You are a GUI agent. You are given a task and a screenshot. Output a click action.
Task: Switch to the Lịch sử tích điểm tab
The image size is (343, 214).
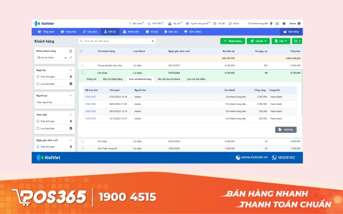pyautogui.click(x=196, y=79)
